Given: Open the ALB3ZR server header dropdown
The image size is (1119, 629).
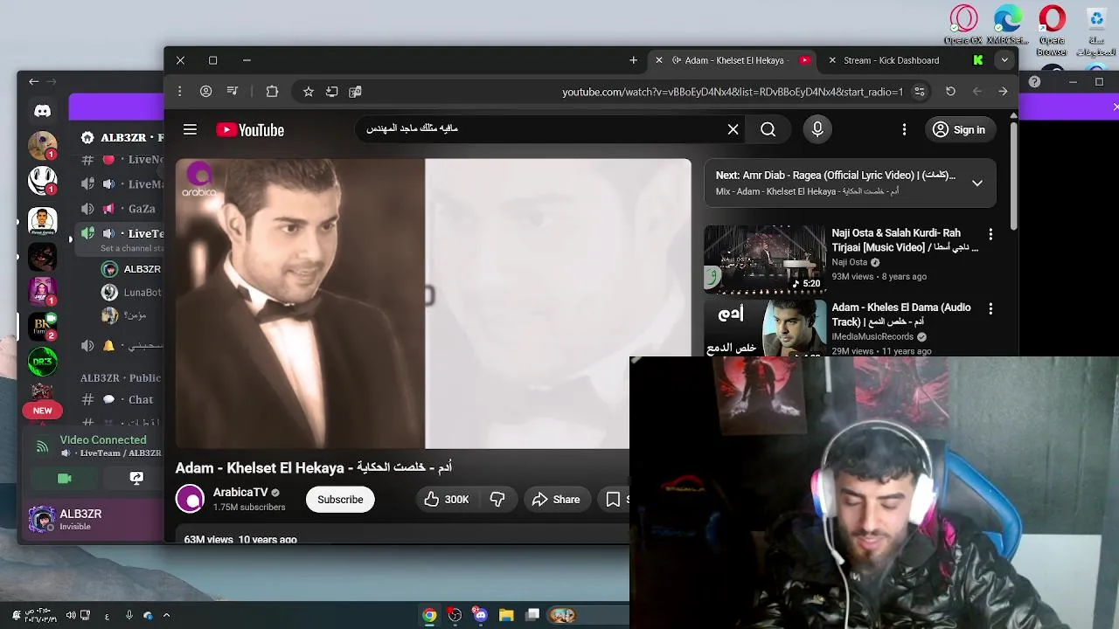Looking at the screenshot, I should [x=122, y=137].
